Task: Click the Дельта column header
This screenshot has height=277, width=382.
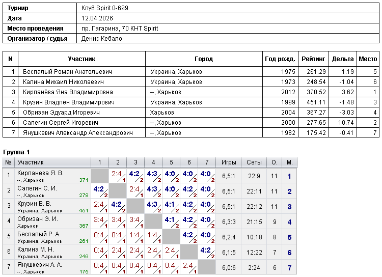Action: [x=343, y=59]
